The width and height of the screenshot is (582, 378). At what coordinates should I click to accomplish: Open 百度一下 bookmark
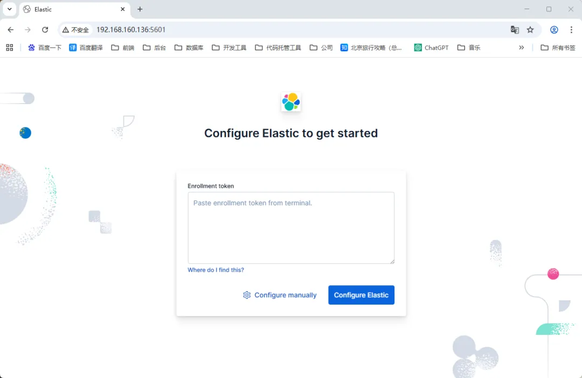45,47
